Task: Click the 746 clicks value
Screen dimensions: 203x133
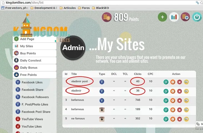Action: click(x=138, y=100)
